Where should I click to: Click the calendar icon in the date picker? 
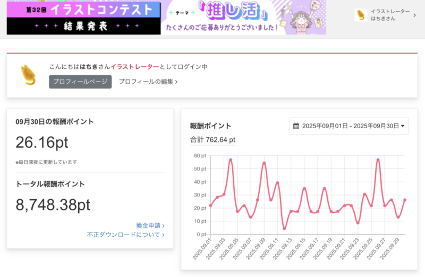click(x=296, y=126)
